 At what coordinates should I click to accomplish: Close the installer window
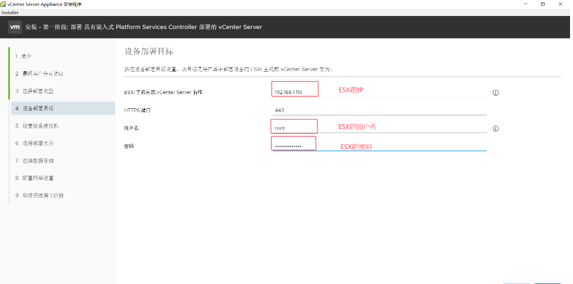pyautogui.click(x=561, y=4)
